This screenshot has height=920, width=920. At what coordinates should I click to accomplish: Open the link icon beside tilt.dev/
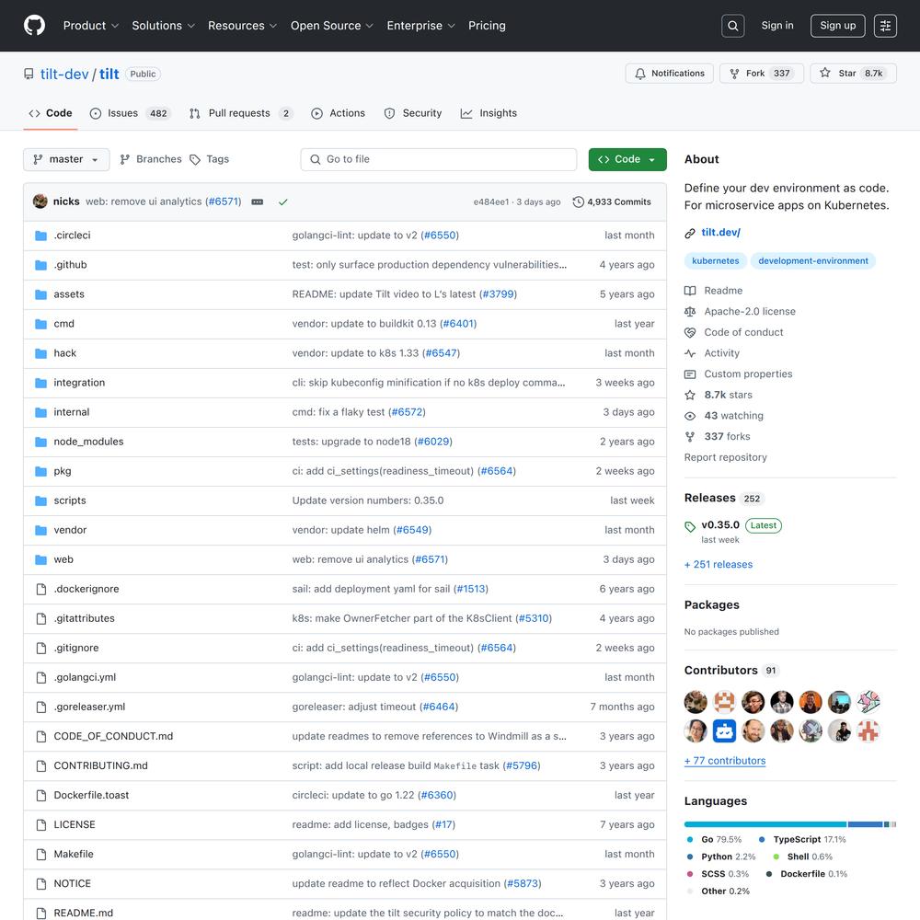coord(690,233)
